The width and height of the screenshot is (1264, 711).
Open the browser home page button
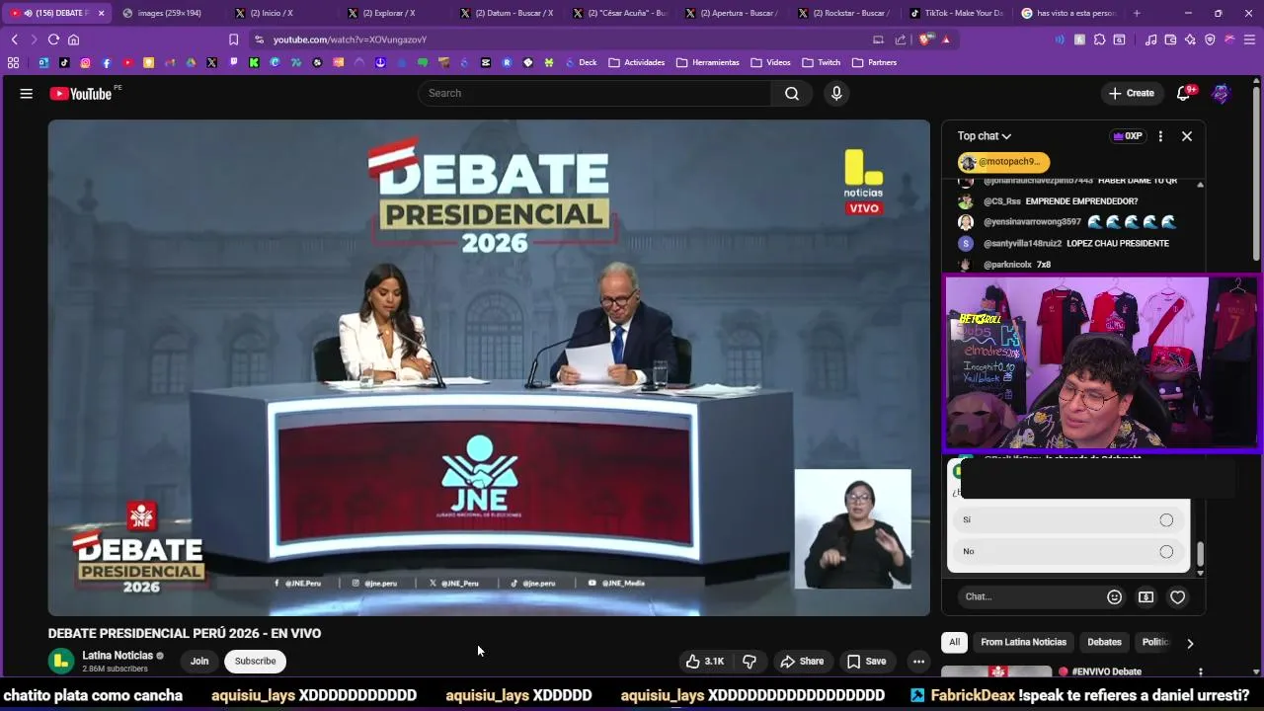pyautogui.click(x=73, y=39)
